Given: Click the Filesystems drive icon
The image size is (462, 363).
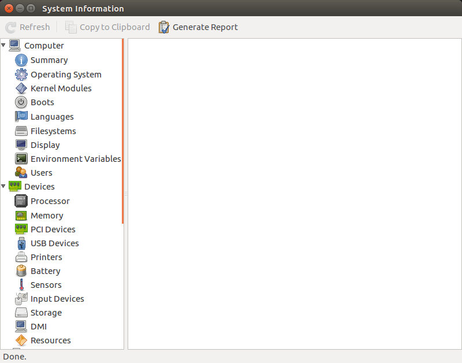Looking at the screenshot, I should pyautogui.click(x=21, y=131).
